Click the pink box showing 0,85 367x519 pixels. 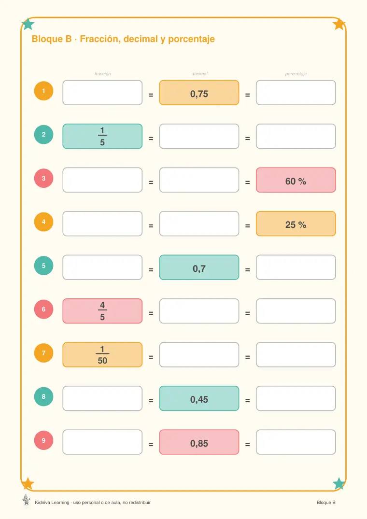(199, 442)
